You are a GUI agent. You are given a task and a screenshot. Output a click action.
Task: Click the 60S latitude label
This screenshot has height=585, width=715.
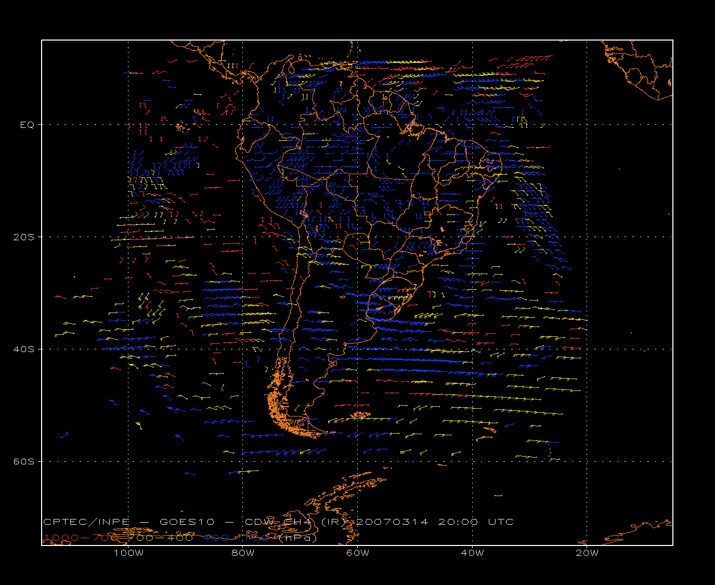(x=23, y=461)
